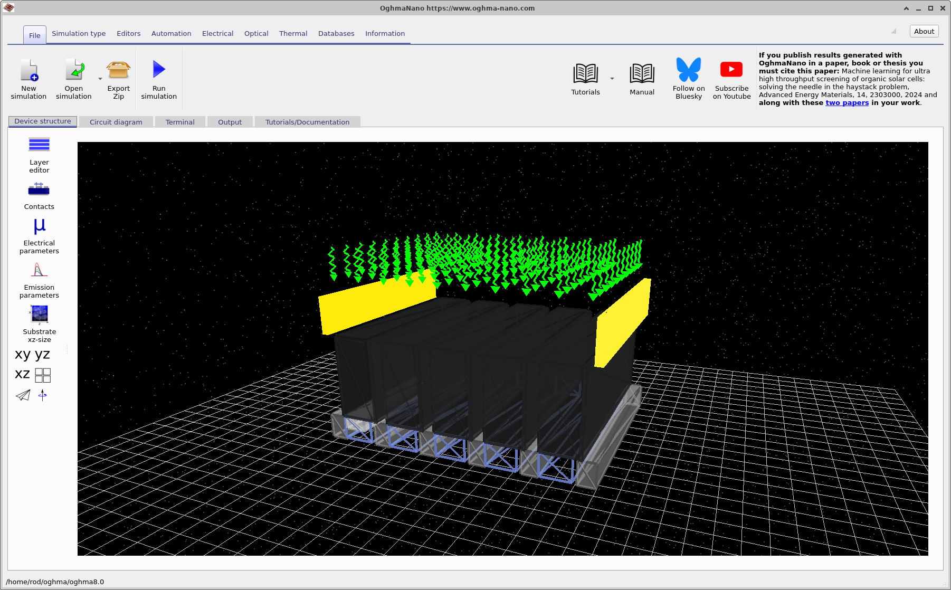The height and width of the screenshot is (590, 951).
Task: Switch to the Terminal tab
Action: [x=179, y=122]
